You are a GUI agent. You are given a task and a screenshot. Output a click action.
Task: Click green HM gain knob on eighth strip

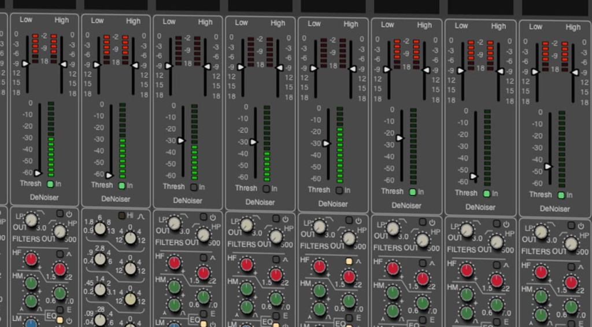pos(541,296)
